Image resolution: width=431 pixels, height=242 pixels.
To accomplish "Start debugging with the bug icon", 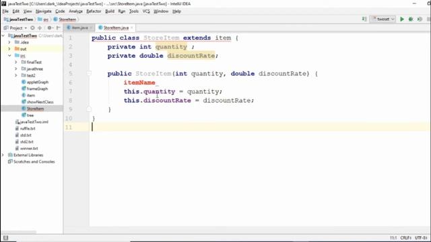I will click(411, 19).
